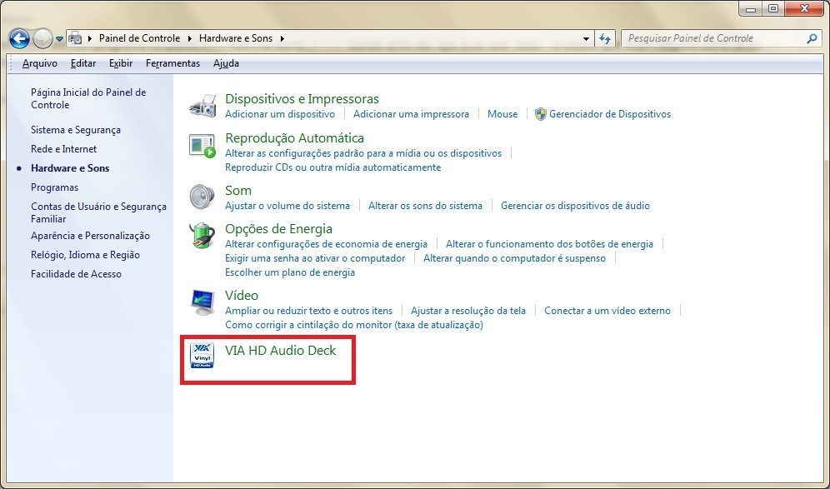
Task: Open Opções de Energia heading
Action: coord(278,228)
